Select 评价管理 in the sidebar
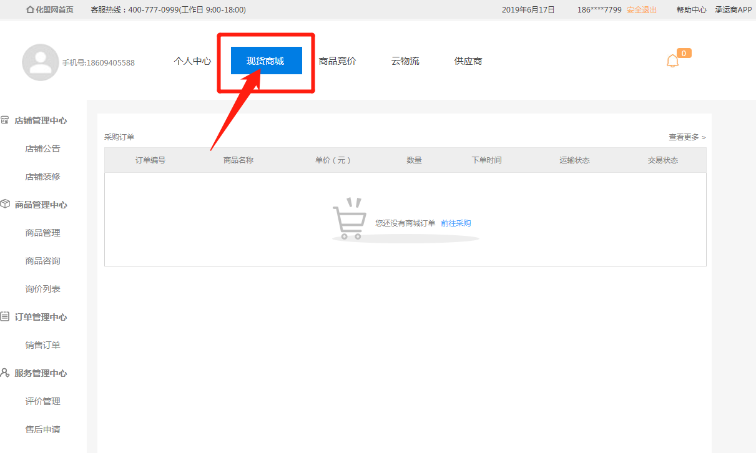This screenshot has height=453, width=756. point(42,401)
